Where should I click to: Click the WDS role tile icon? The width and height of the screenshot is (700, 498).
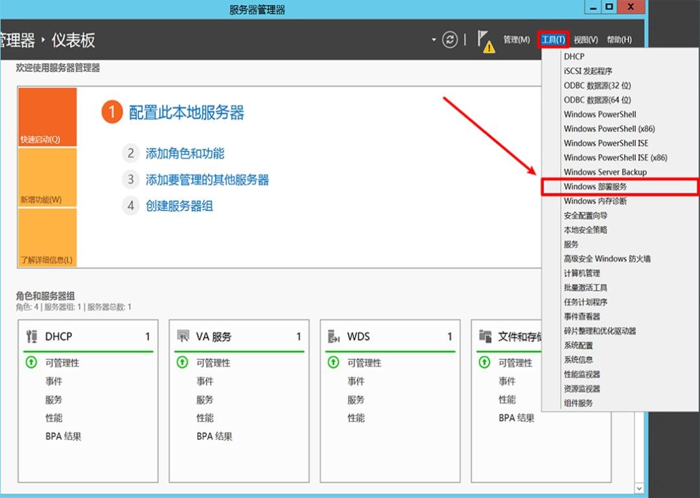pyautogui.click(x=334, y=336)
